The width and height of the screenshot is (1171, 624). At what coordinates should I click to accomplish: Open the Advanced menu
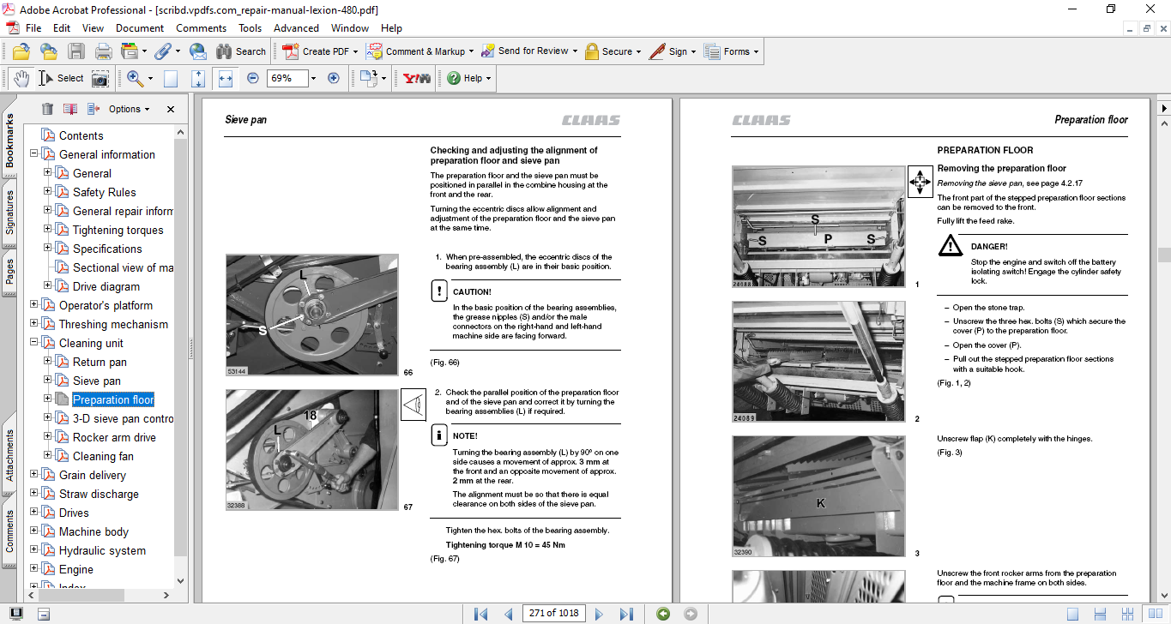point(296,28)
